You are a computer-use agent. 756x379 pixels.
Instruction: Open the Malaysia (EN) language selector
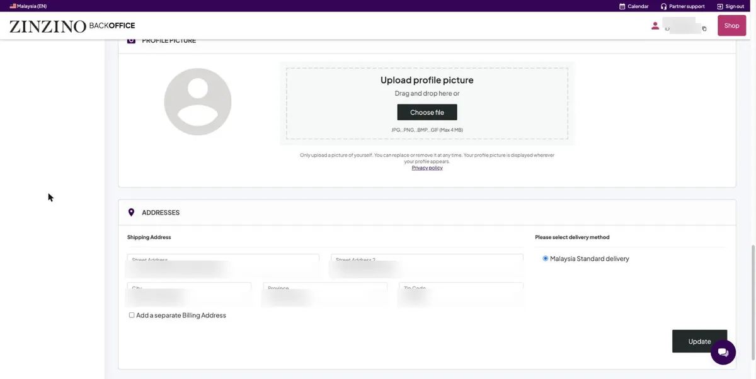point(28,6)
